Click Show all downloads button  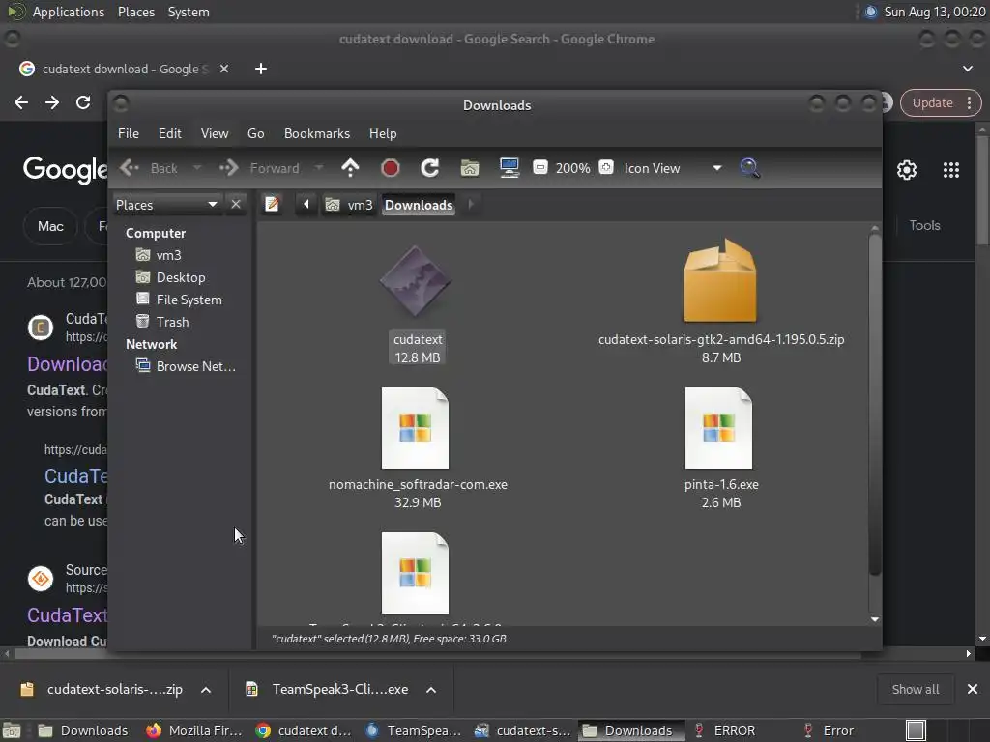pyautogui.click(x=915, y=689)
